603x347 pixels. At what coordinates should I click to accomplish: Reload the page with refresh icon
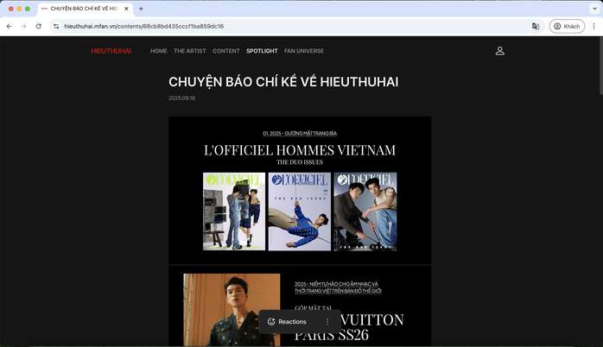(38, 27)
